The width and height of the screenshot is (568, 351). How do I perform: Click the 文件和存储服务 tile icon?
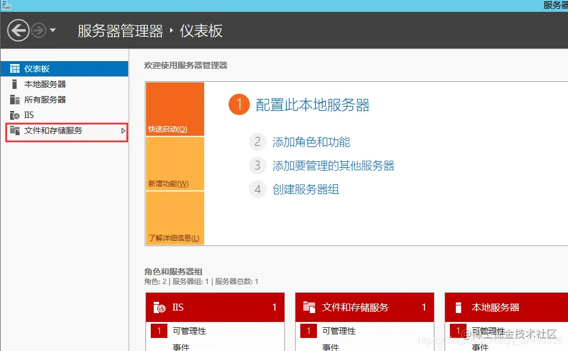(x=309, y=307)
